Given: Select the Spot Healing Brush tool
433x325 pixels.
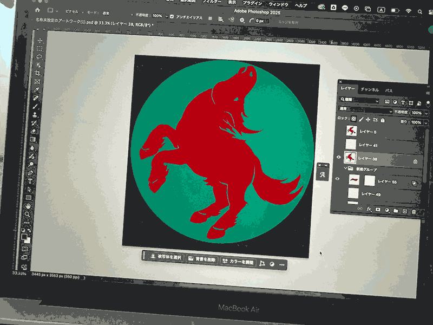Looking at the screenshot, I should (x=36, y=98).
